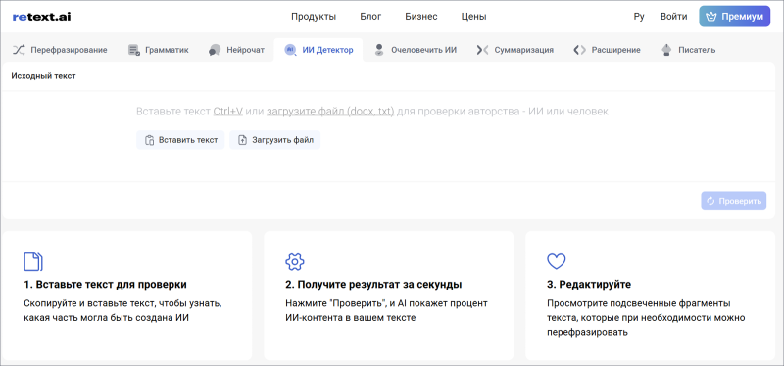This screenshot has height=366, width=784.
Task: Click the Ctrl+V placeholder text
Action: click(228, 112)
